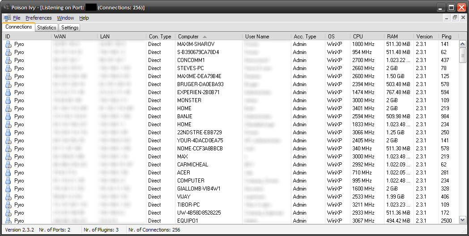Viewport: 469px width, 236px height.
Task: Sort by the RAM column header
Action: 399,37
